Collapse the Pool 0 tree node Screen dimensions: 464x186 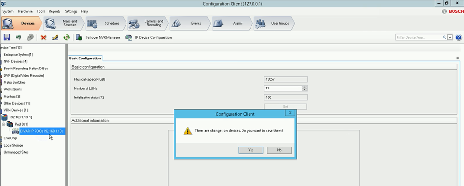point(3,124)
